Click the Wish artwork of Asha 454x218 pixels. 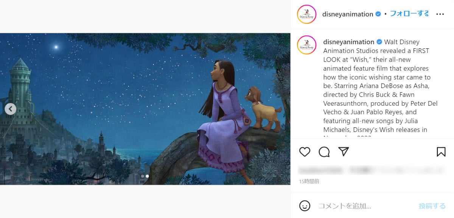point(145,109)
